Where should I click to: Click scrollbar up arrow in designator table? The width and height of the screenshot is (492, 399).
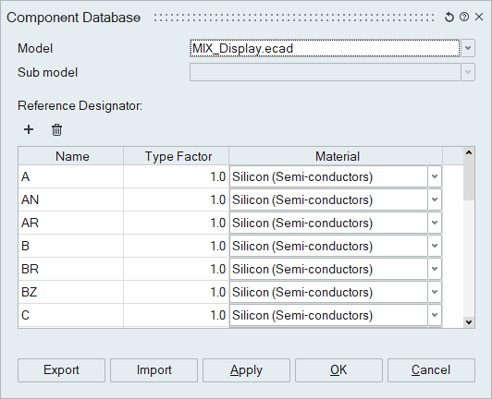(x=469, y=152)
